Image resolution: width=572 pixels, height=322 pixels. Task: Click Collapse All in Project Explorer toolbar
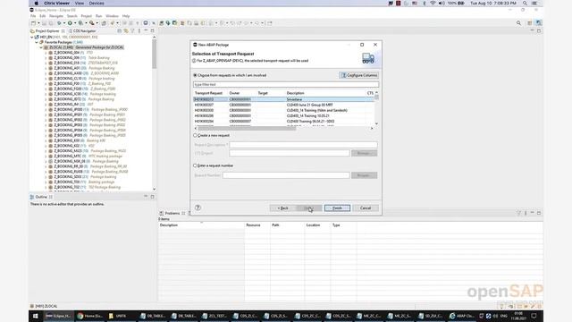pos(119,31)
